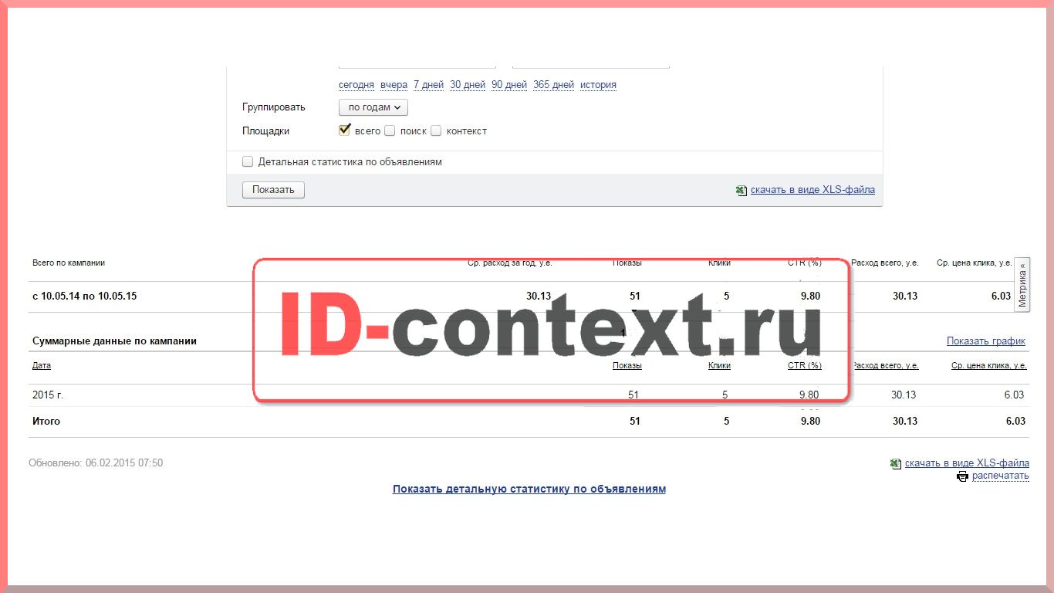Tick the всего checkbox in Площадки
1054x593 pixels.
[345, 130]
